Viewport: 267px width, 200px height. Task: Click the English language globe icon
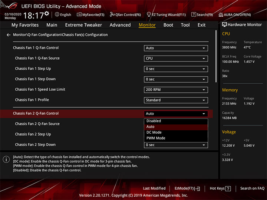click(x=57, y=14)
